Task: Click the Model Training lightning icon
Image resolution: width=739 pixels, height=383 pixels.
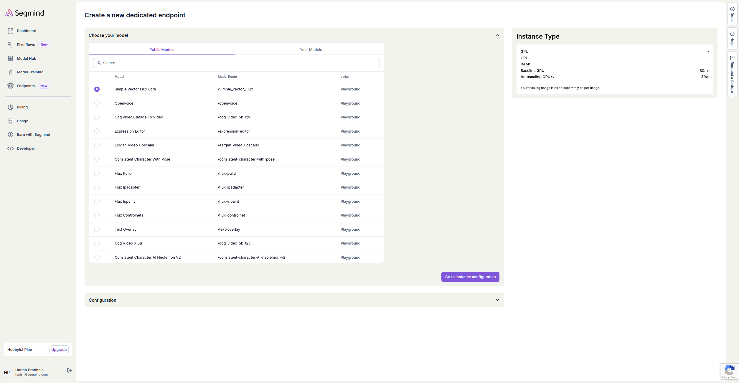Action: tap(11, 72)
